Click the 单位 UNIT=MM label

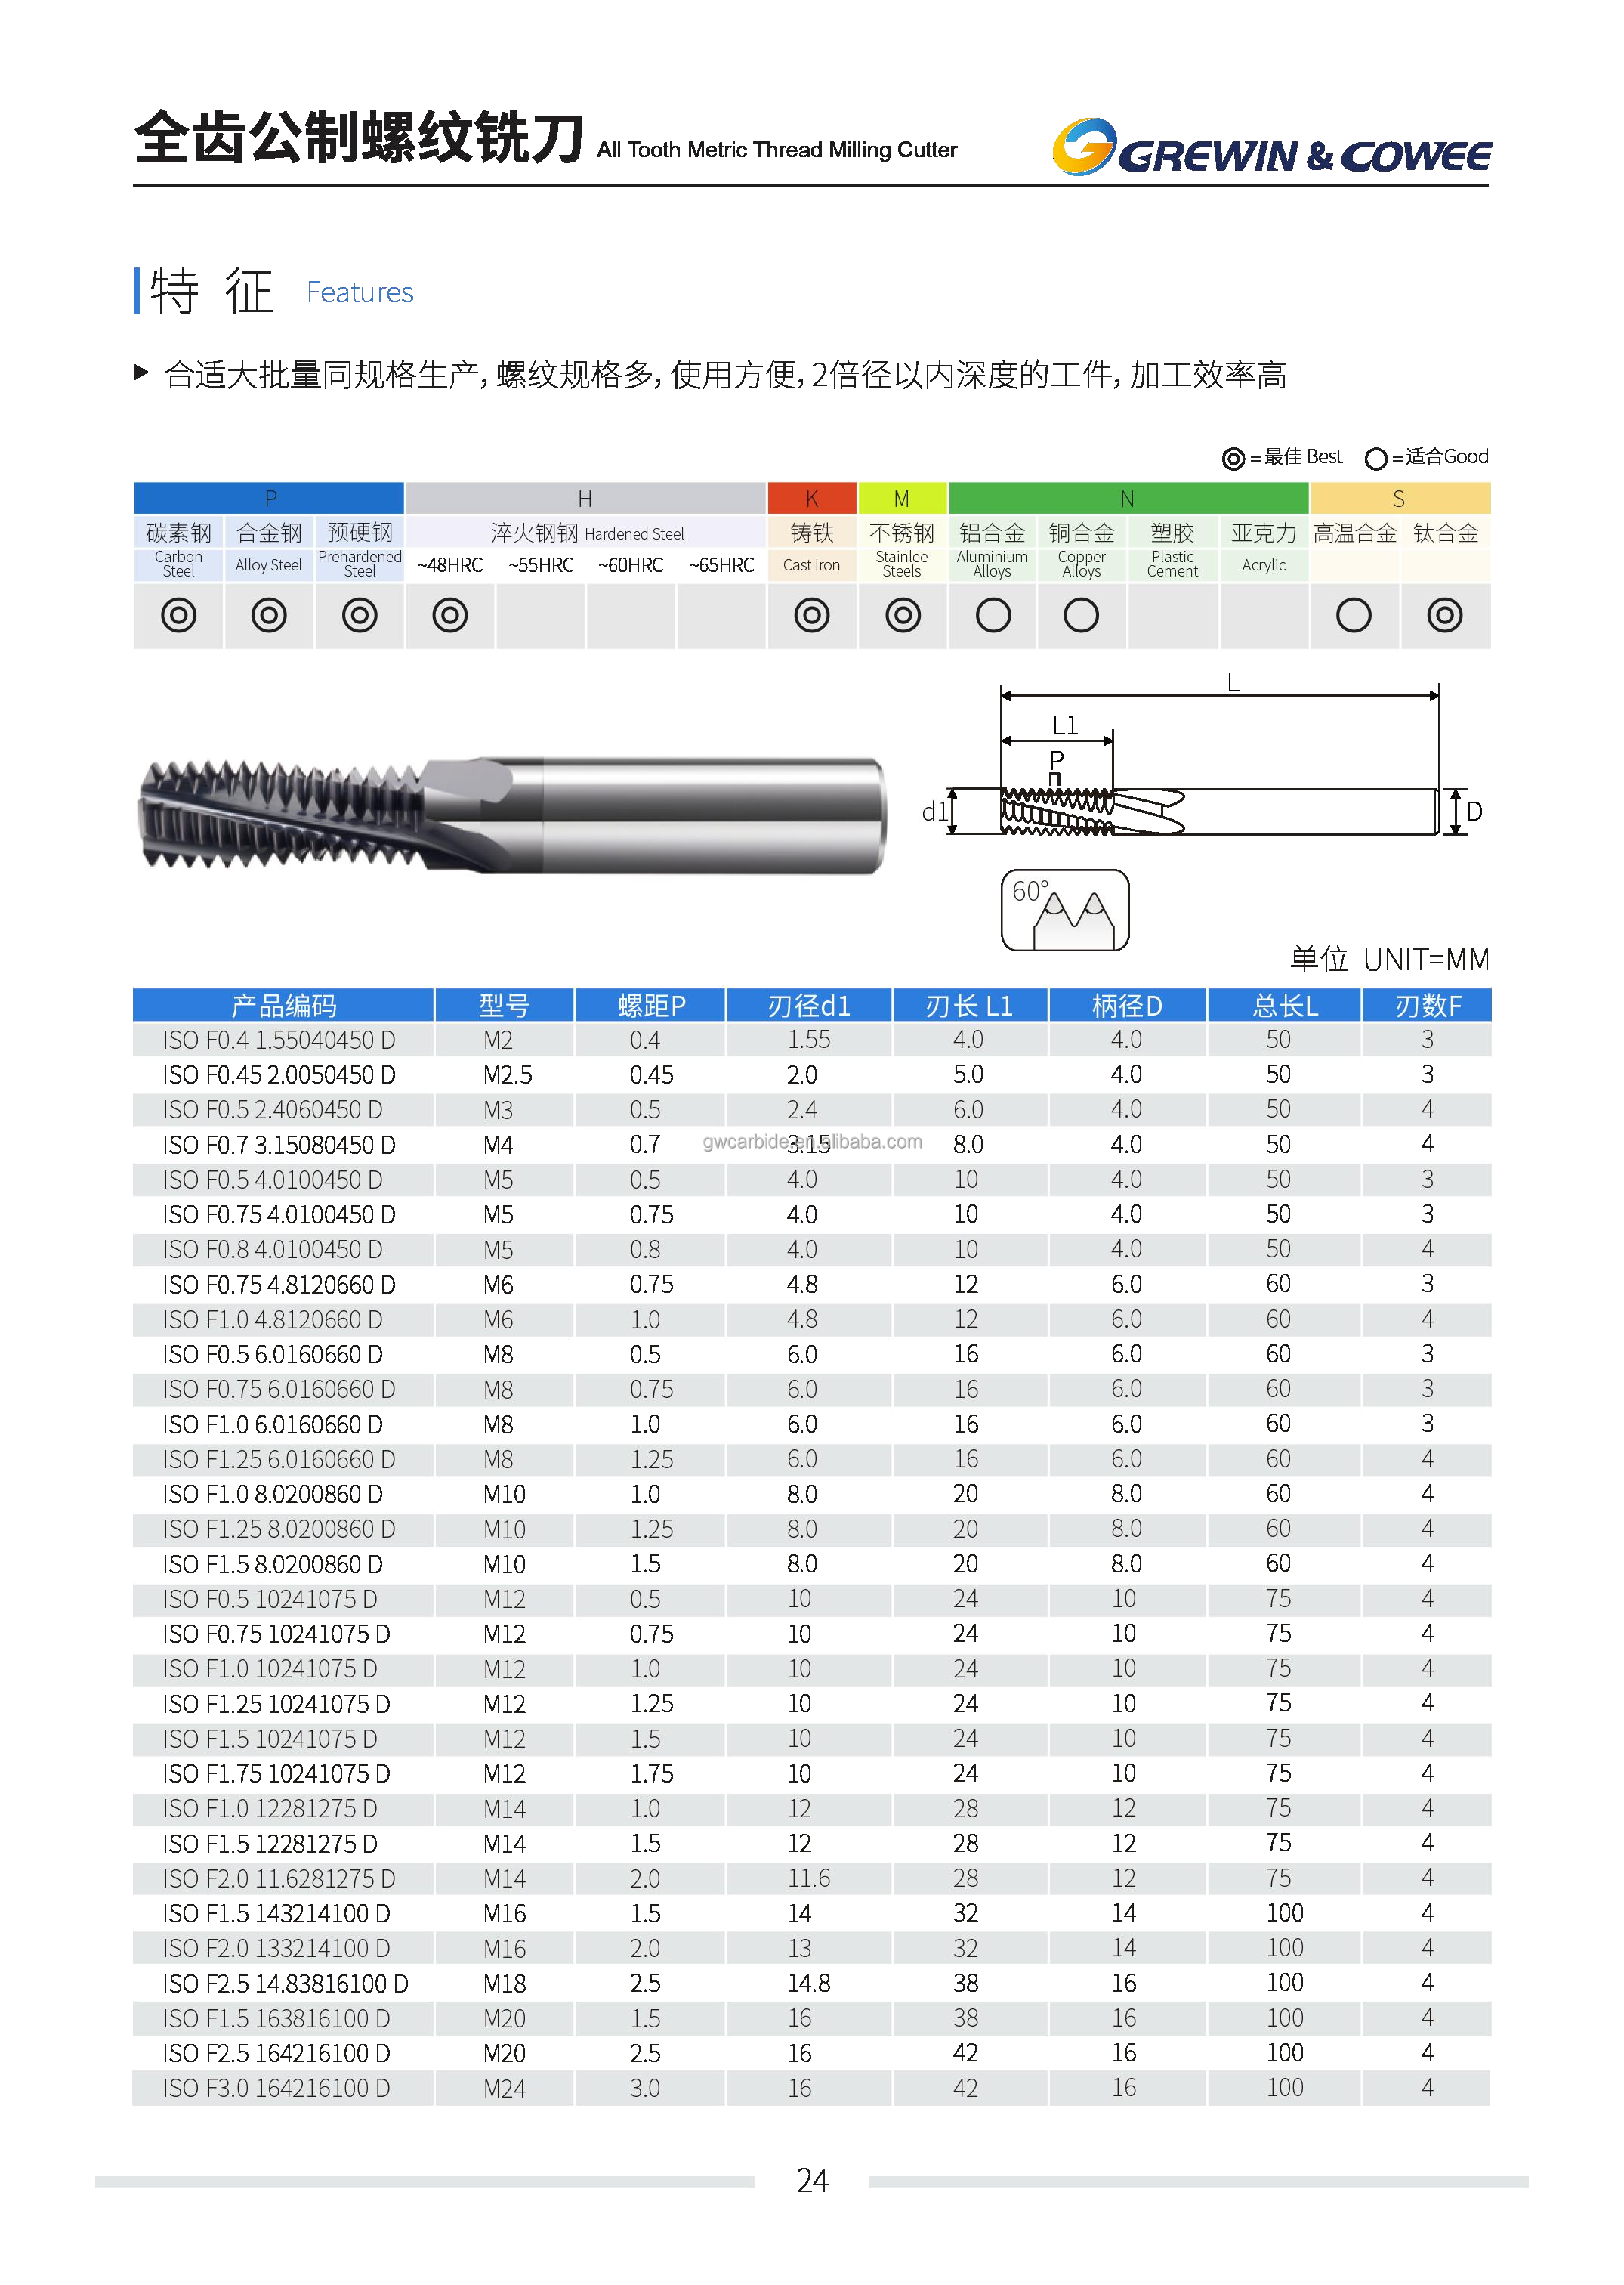click(x=1390, y=960)
